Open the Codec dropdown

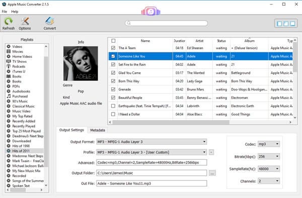pyautogui.click(x=269, y=144)
